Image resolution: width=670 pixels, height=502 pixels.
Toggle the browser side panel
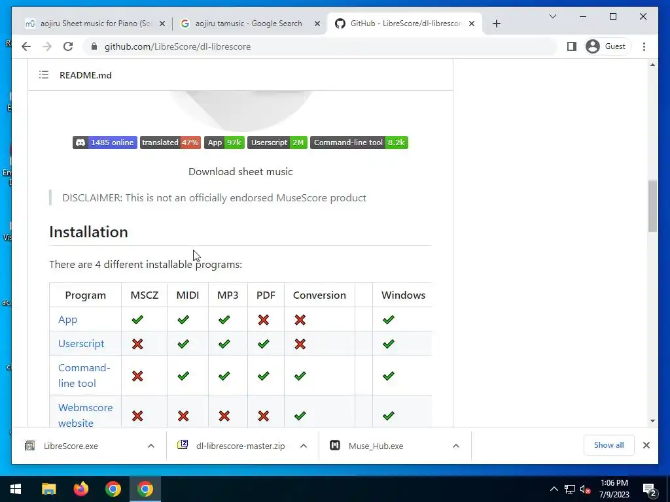tap(572, 46)
